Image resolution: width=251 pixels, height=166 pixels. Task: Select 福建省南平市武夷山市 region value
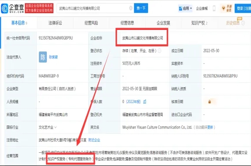click(53, 114)
